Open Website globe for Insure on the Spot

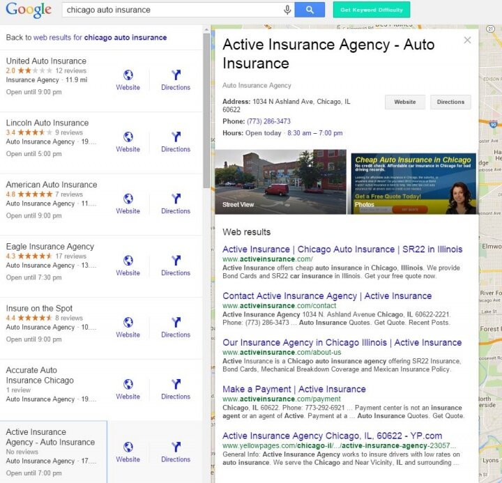pyautogui.click(x=128, y=327)
